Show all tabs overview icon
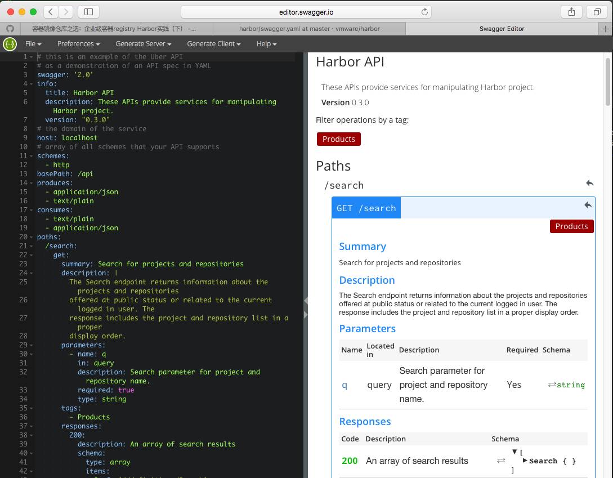 (597, 12)
